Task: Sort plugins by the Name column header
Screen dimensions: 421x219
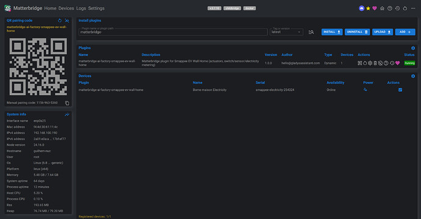Action: pos(83,55)
